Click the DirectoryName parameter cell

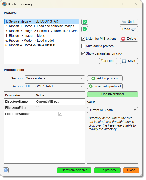[x=20, y=102]
